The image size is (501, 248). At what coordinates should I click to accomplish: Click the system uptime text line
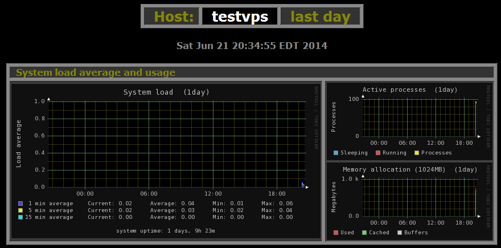click(x=166, y=231)
